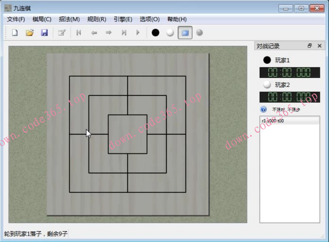The width and height of the screenshot is (329, 242).
Task: Step back one move with left arrow
Action: [x=94, y=33]
